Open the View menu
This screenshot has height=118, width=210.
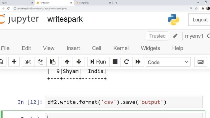(49, 48)
